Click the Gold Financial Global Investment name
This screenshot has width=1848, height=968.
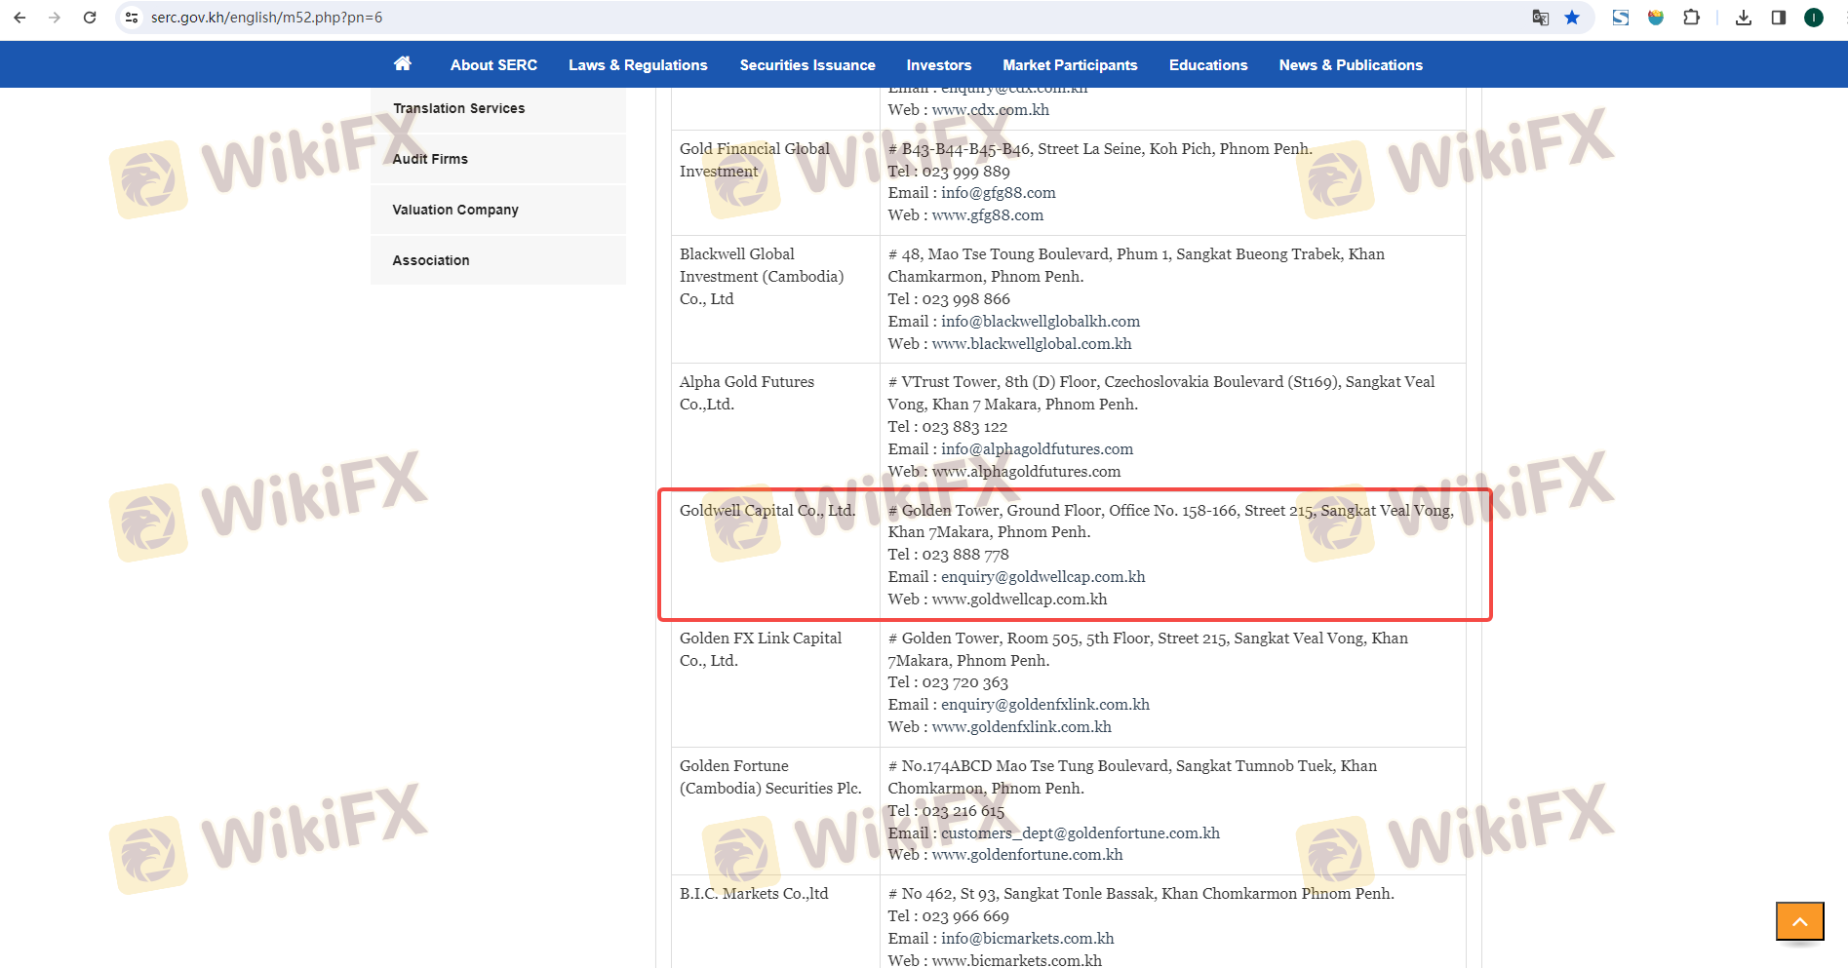[x=755, y=160]
